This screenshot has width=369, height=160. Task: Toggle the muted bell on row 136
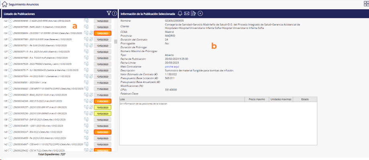click(x=91, y=107)
